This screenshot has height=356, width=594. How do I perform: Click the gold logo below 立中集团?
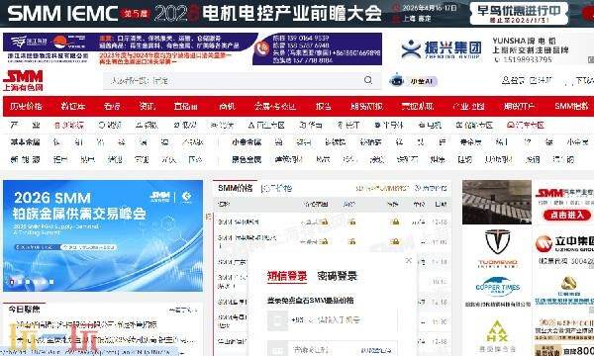coord(568,284)
